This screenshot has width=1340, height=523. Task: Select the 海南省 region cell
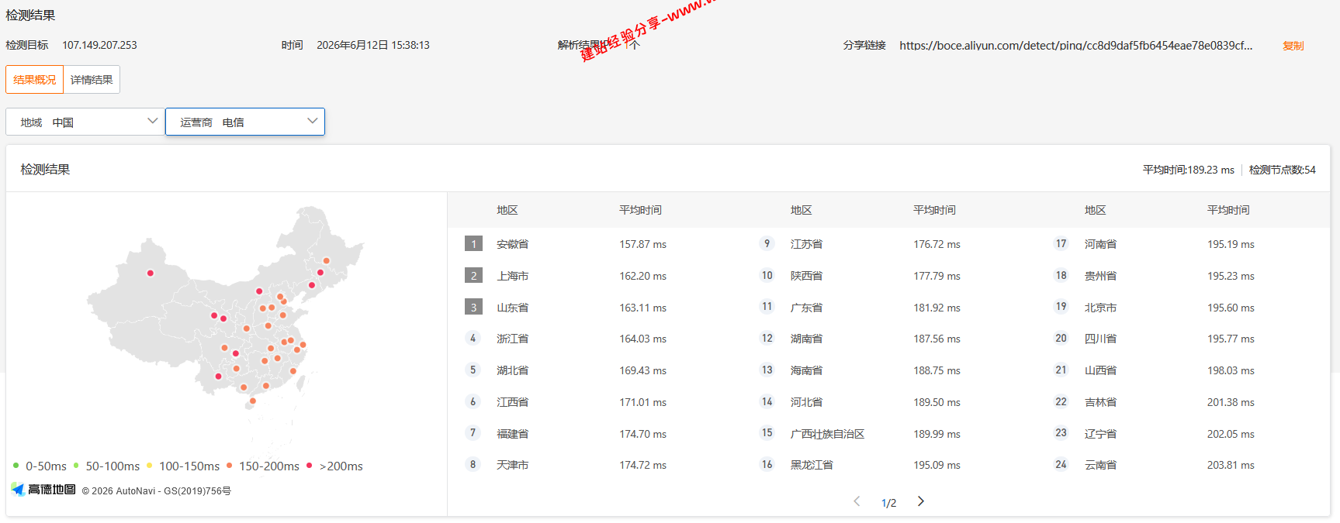(806, 370)
